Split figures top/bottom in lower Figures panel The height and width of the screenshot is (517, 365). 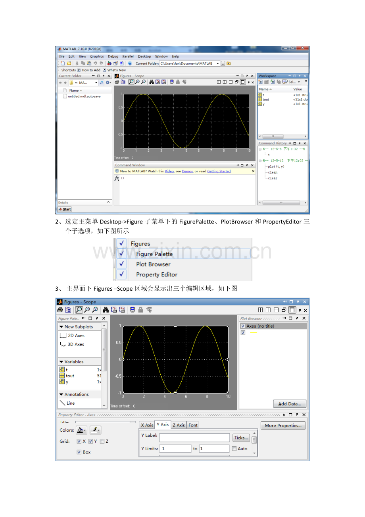click(276, 310)
